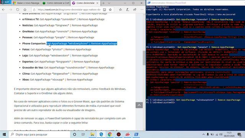Click the 'Clima:' bingweather command line
Screen dimensions: 245x138
[60, 74]
